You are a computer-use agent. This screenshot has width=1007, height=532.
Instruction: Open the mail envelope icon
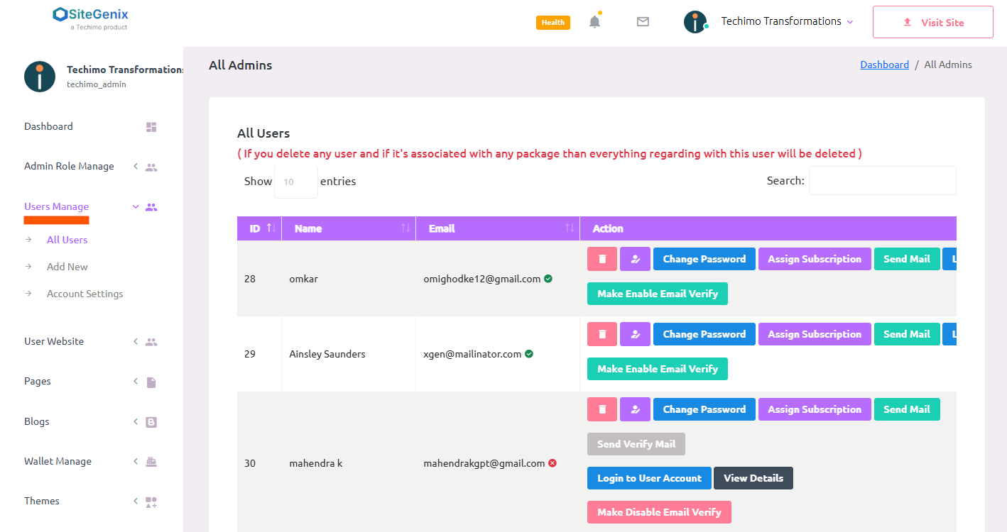[x=643, y=22]
